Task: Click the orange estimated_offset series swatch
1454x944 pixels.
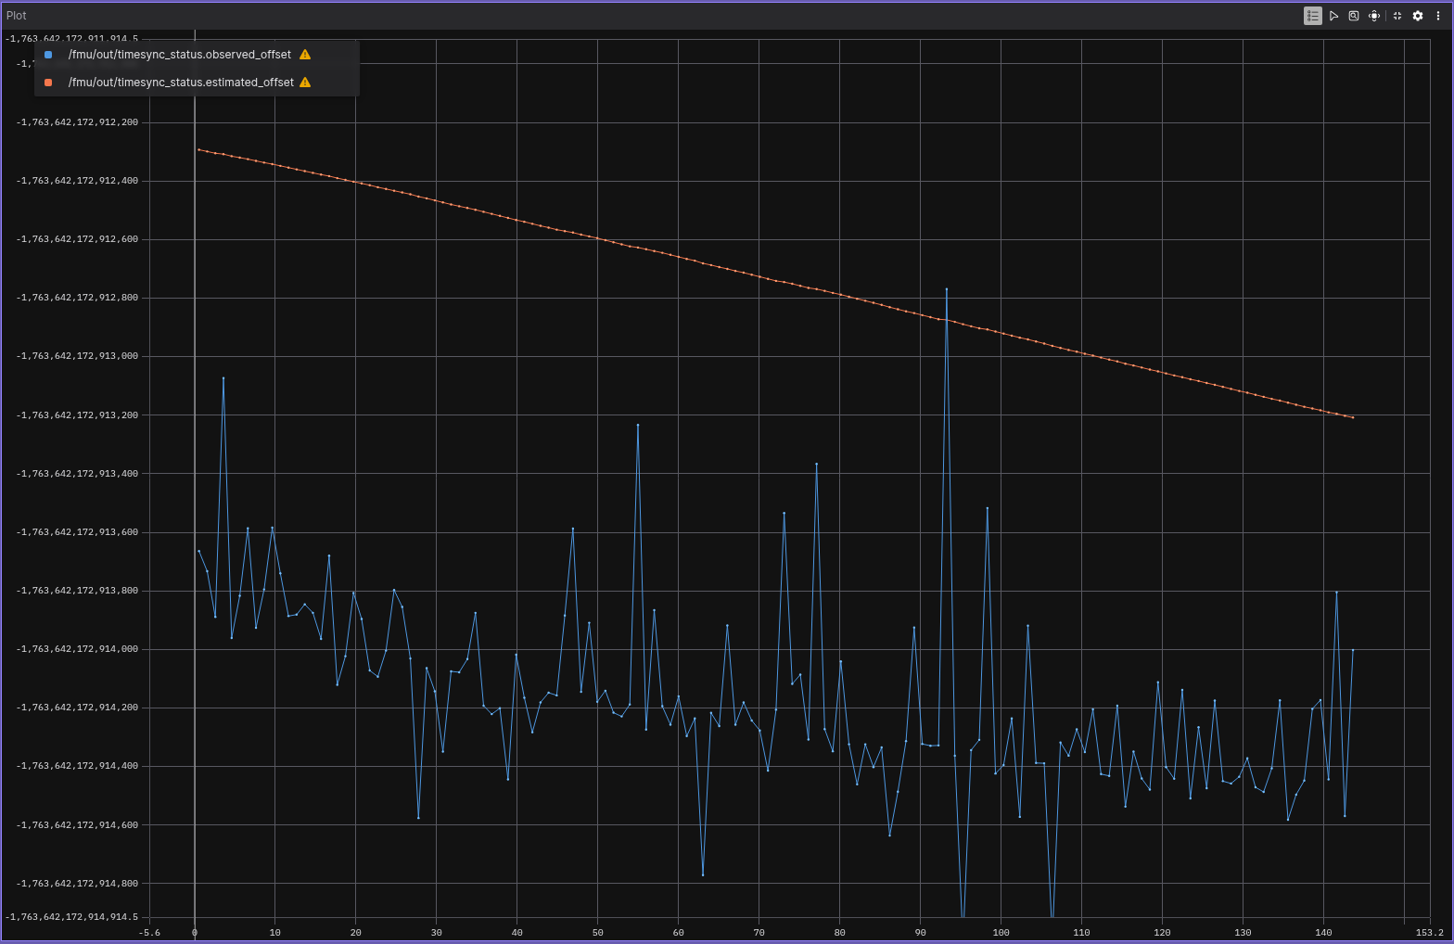Action: click(48, 83)
